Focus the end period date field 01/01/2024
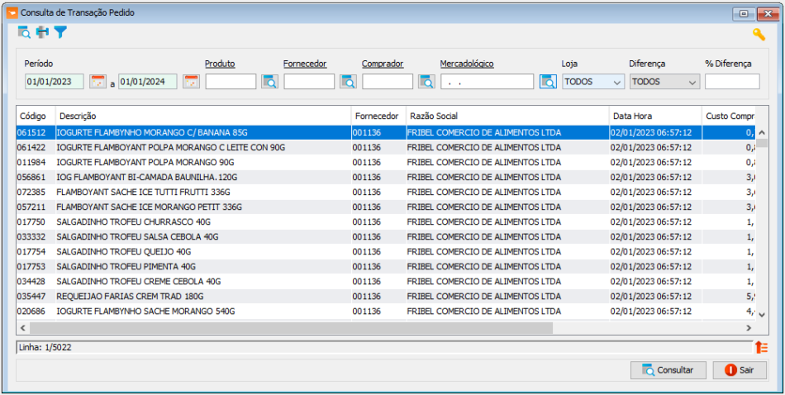785x395 pixels. pos(148,82)
